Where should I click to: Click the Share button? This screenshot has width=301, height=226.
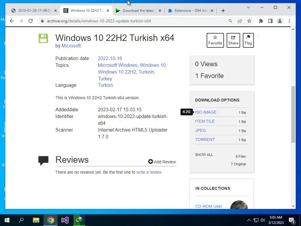pos(233,40)
